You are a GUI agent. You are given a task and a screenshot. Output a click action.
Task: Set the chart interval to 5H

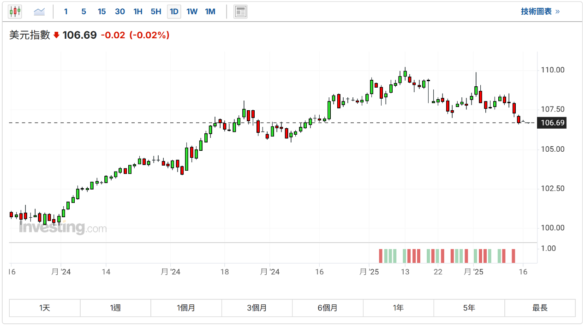pos(156,12)
